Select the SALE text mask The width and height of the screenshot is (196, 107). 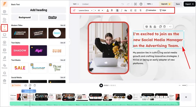point(20,68)
